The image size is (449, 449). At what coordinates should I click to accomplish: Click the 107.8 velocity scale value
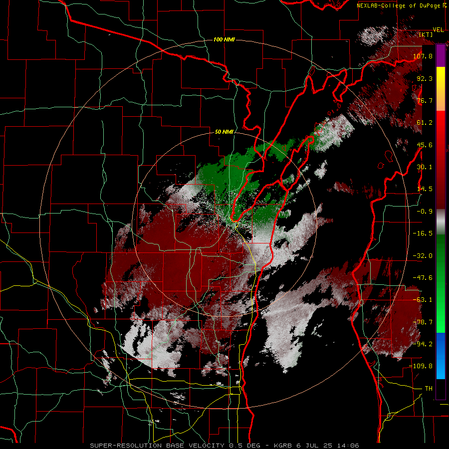coord(423,56)
